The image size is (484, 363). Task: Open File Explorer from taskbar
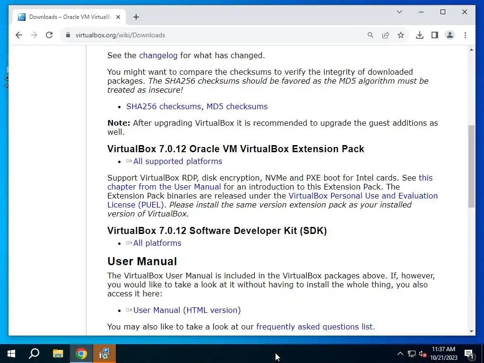(x=58, y=354)
